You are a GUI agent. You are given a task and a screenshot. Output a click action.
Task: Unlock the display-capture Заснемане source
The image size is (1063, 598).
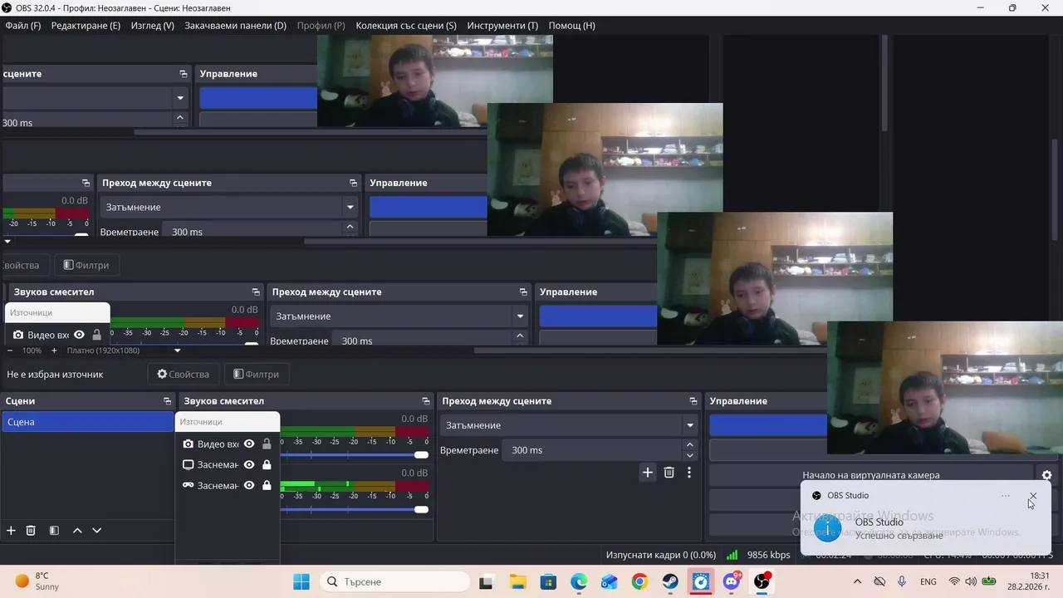click(x=267, y=465)
